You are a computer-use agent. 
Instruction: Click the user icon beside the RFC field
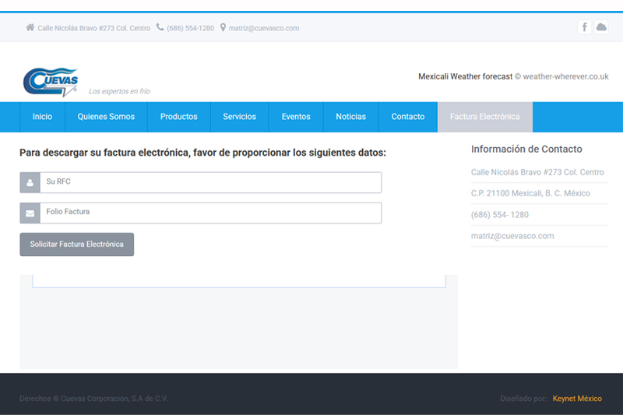coord(30,182)
